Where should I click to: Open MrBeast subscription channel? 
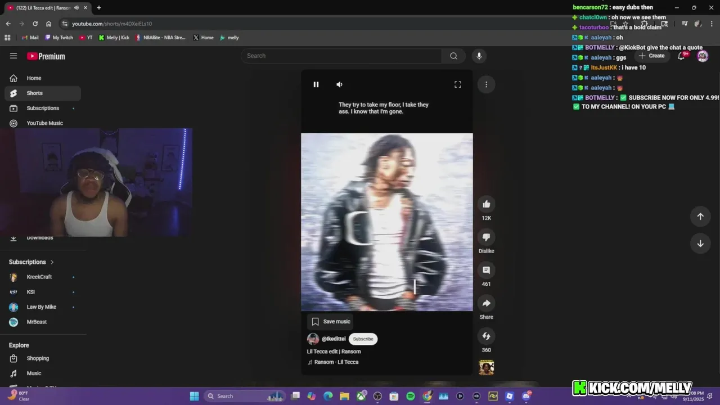click(43, 322)
